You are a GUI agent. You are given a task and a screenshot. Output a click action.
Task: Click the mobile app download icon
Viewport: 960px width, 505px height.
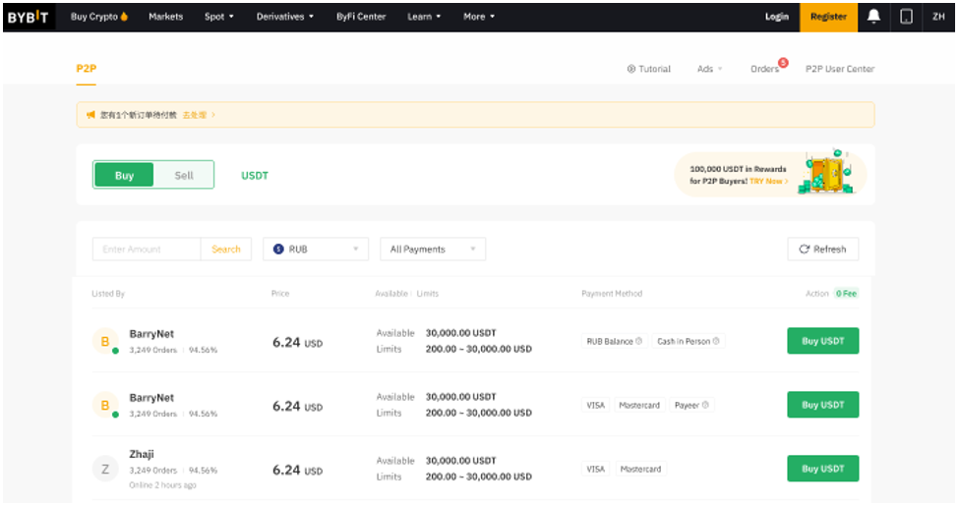point(906,17)
